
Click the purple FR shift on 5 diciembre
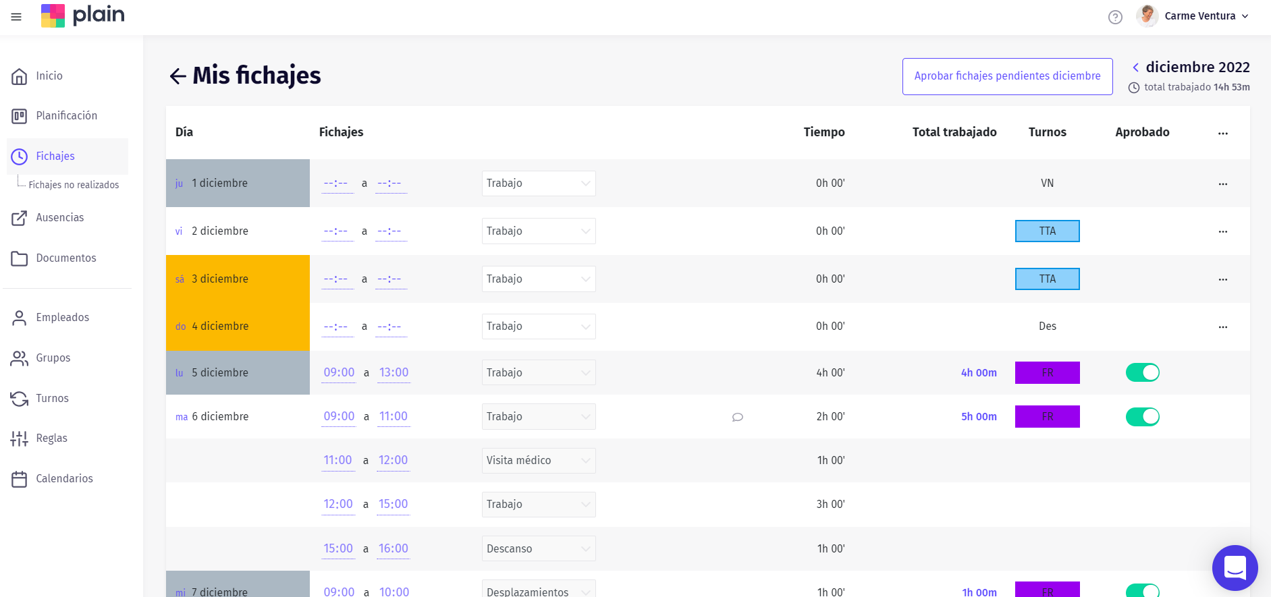[x=1047, y=372]
